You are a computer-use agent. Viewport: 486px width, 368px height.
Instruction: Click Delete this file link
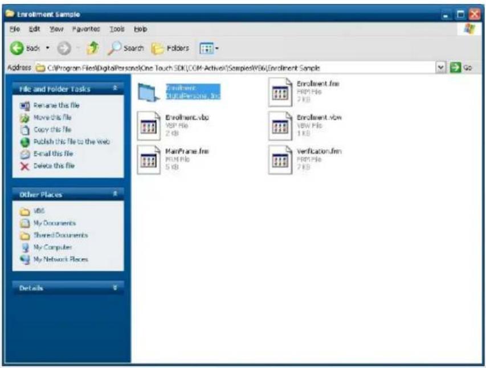coord(54,166)
